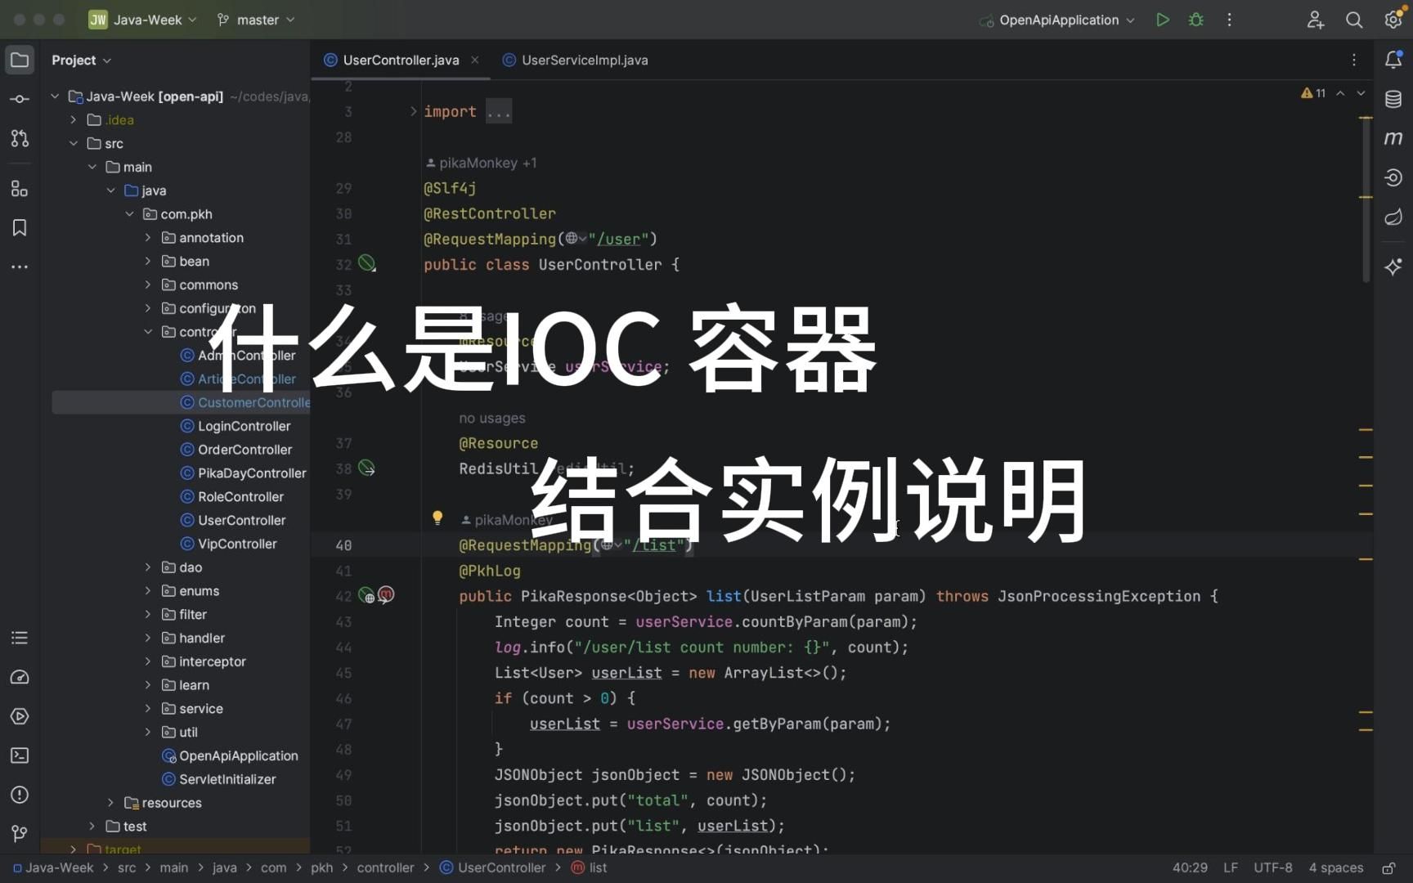1413x883 pixels.
Task: Open OrderController in project tree
Action: coord(235,450)
